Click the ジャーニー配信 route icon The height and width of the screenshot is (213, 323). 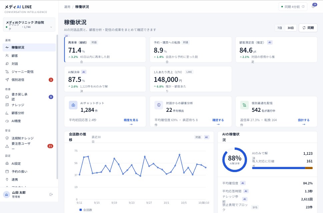tap(7, 72)
